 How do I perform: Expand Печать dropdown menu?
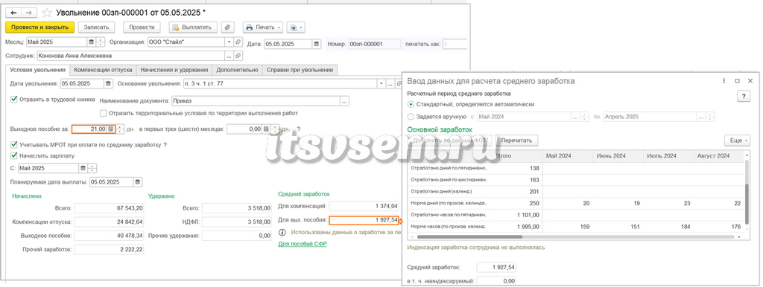click(x=263, y=28)
